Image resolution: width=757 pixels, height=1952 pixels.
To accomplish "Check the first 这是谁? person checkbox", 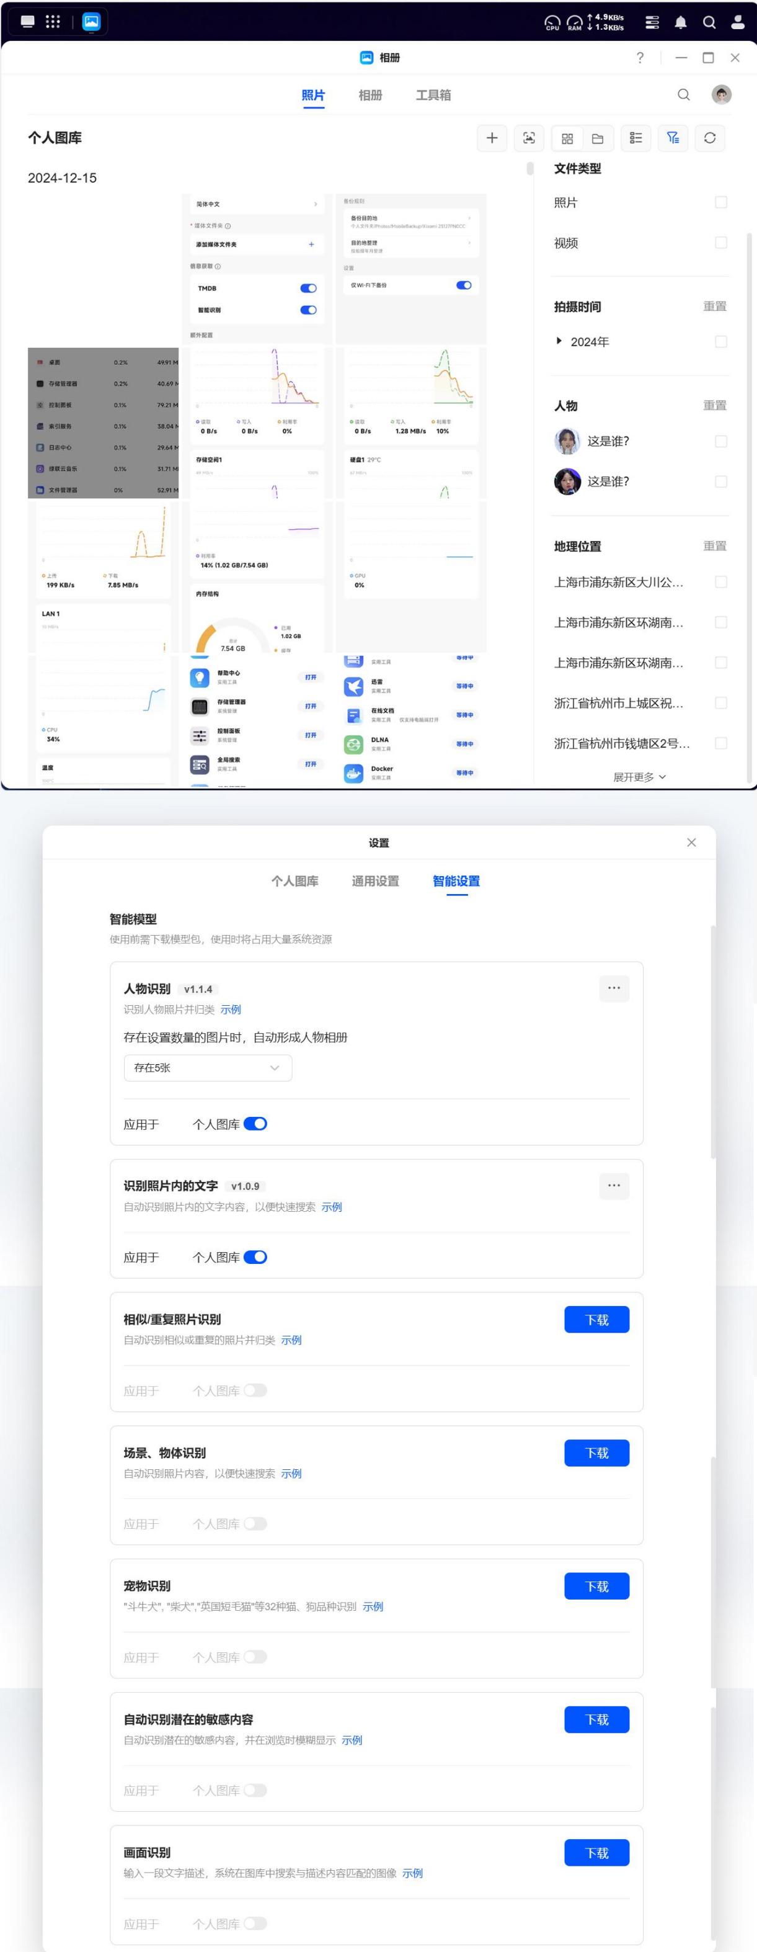I will click(720, 441).
